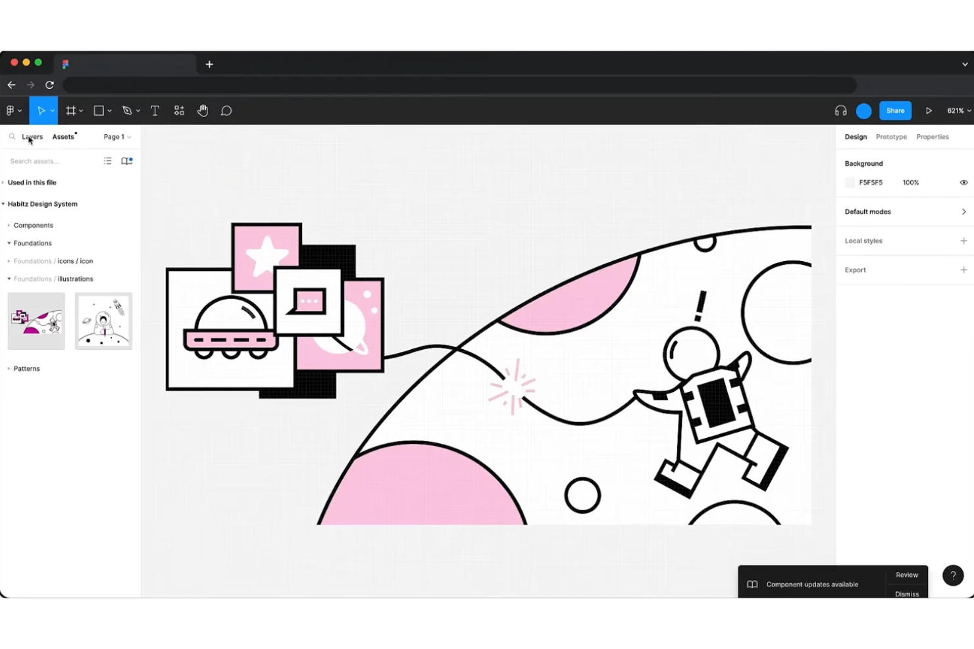The image size is (974, 649).
Task: Open Pen tool options dropdown
Action: [138, 111]
